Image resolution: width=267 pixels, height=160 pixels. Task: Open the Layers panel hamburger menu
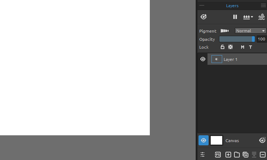click(x=263, y=5)
